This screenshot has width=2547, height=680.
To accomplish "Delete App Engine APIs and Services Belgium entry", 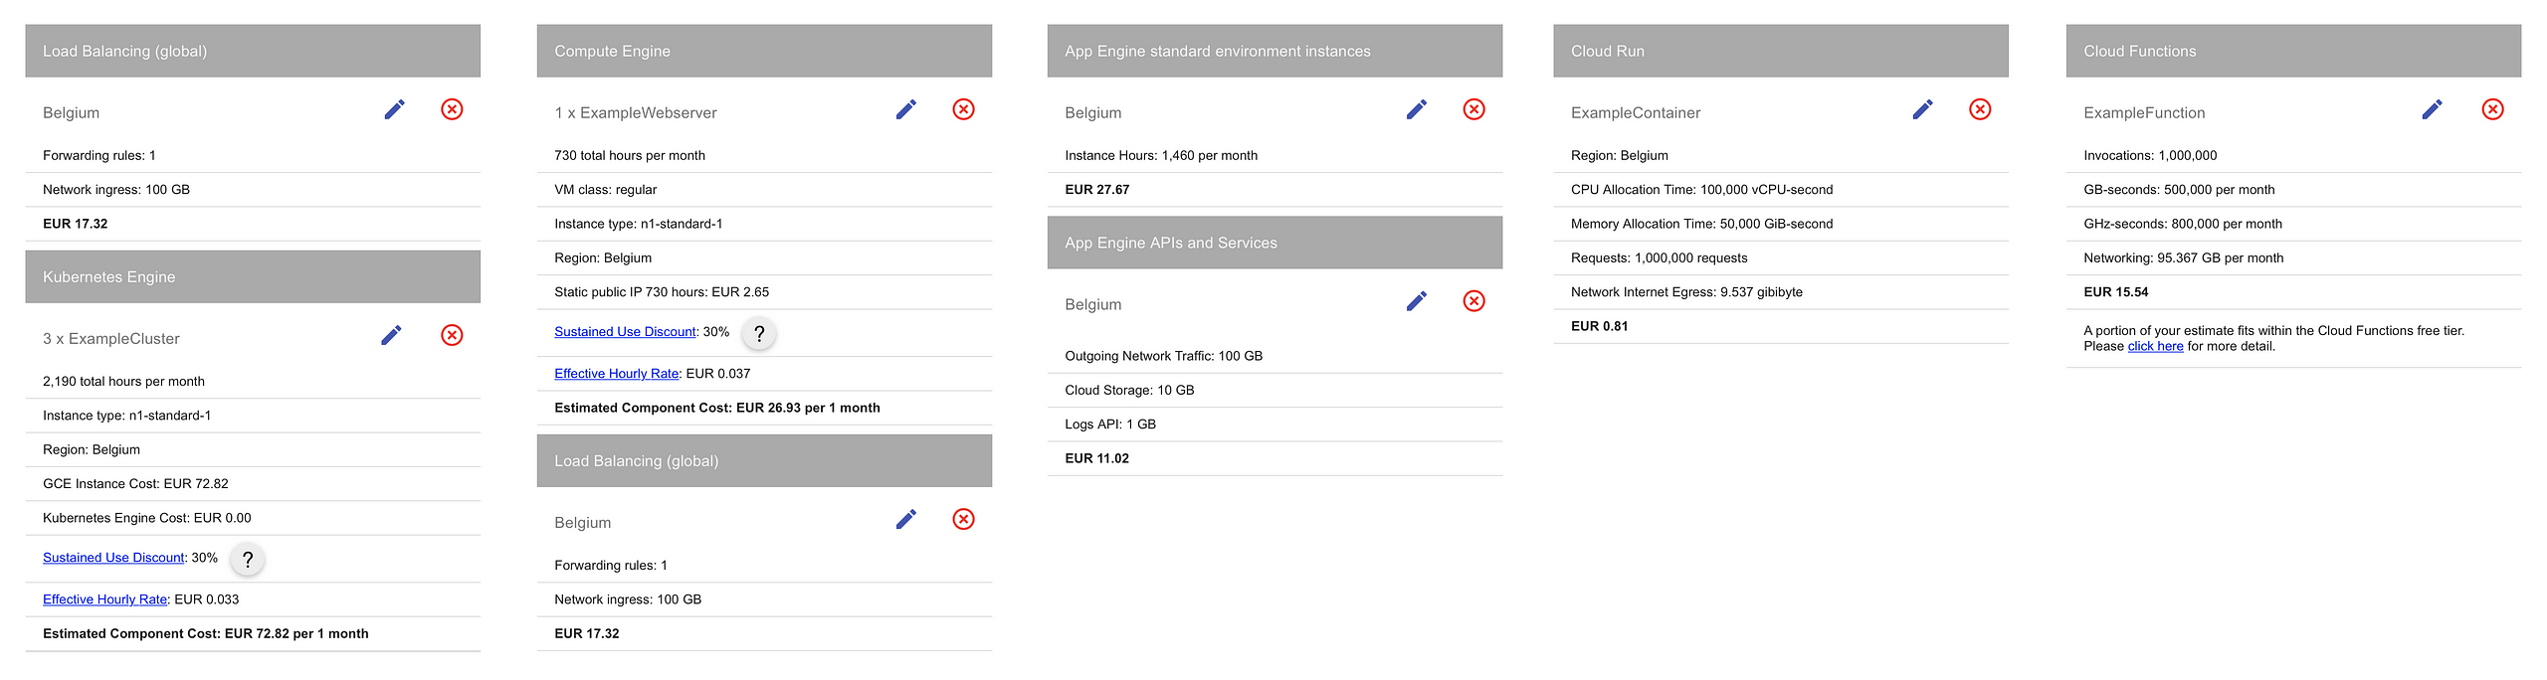I will pyautogui.click(x=1474, y=301).
